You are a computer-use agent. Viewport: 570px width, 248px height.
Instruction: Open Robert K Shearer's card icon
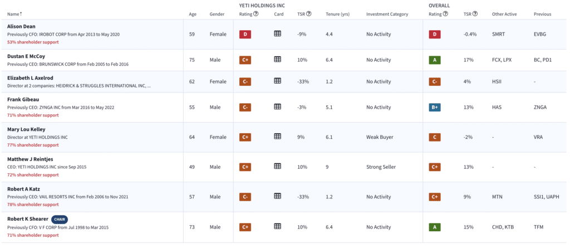pyautogui.click(x=277, y=226)
